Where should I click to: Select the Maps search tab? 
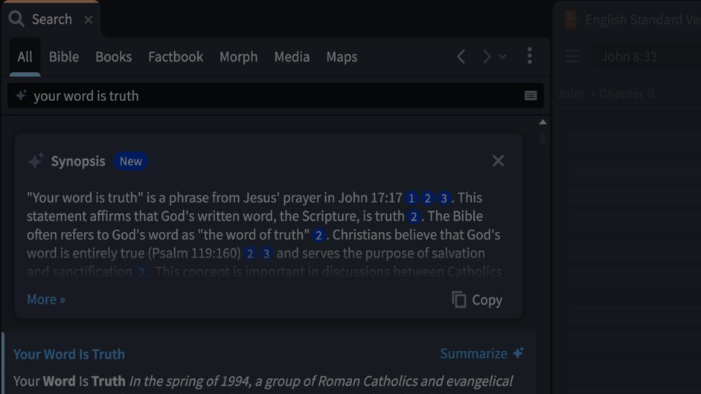pos(342,57)
